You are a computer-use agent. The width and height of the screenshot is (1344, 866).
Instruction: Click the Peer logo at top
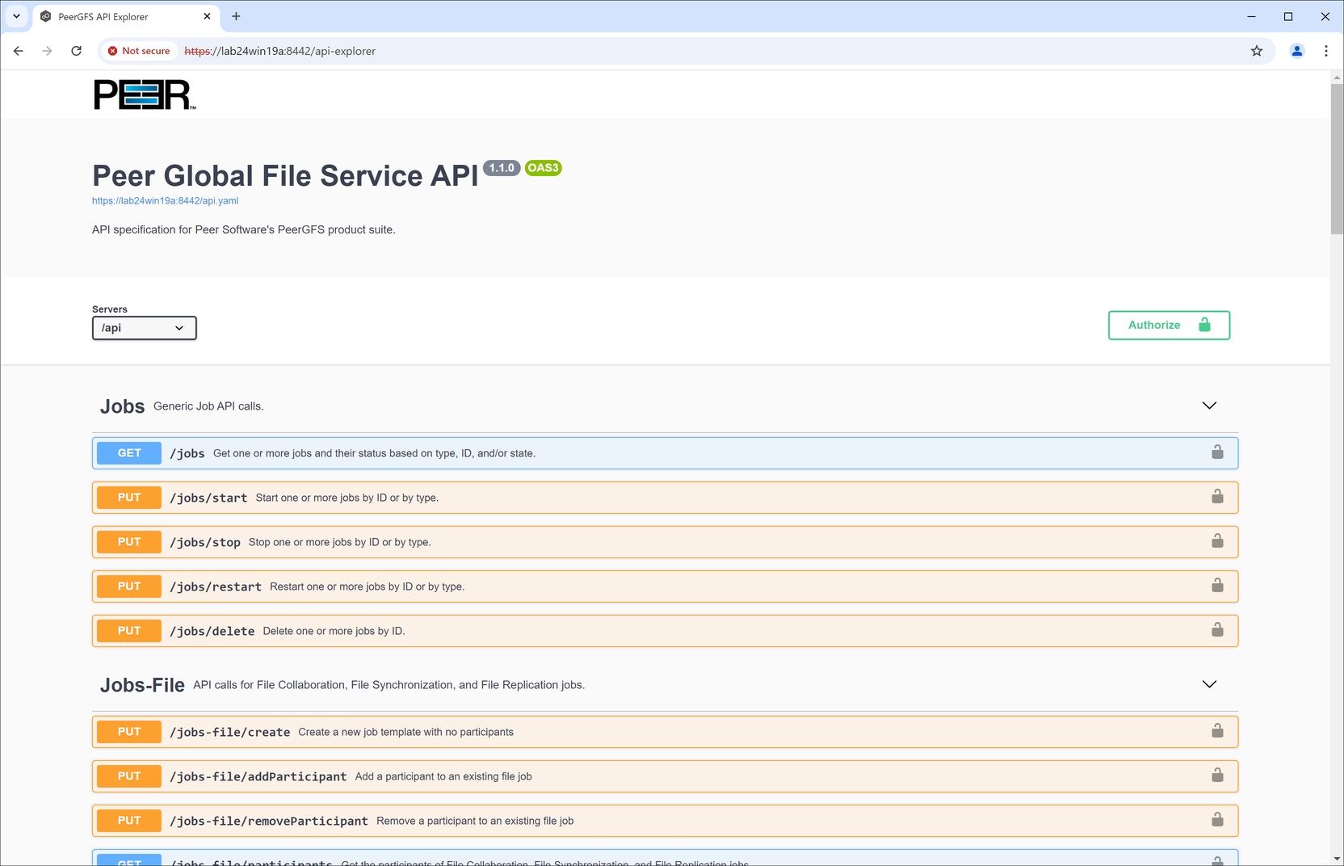click(145, 95)
